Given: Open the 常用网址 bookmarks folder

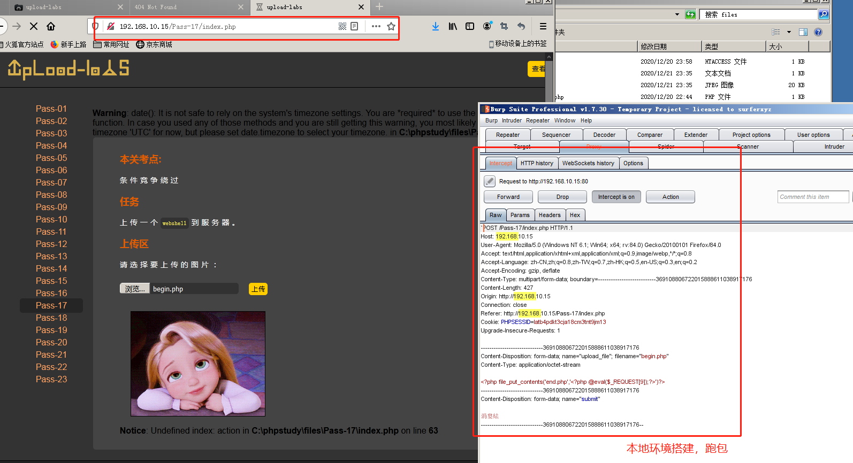Looking at the screenshot, I should click(x=111, y=44).
